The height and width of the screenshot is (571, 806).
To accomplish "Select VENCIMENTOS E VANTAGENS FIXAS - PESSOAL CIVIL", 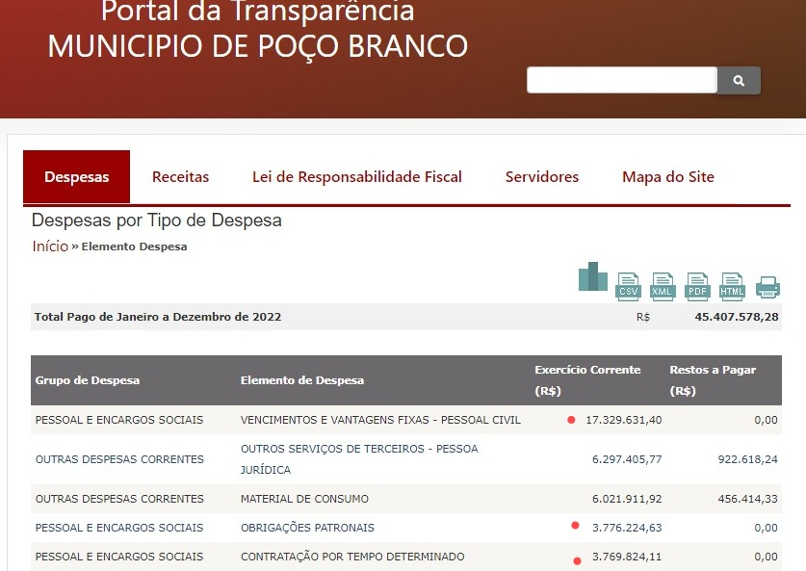I will click(380, 420).
